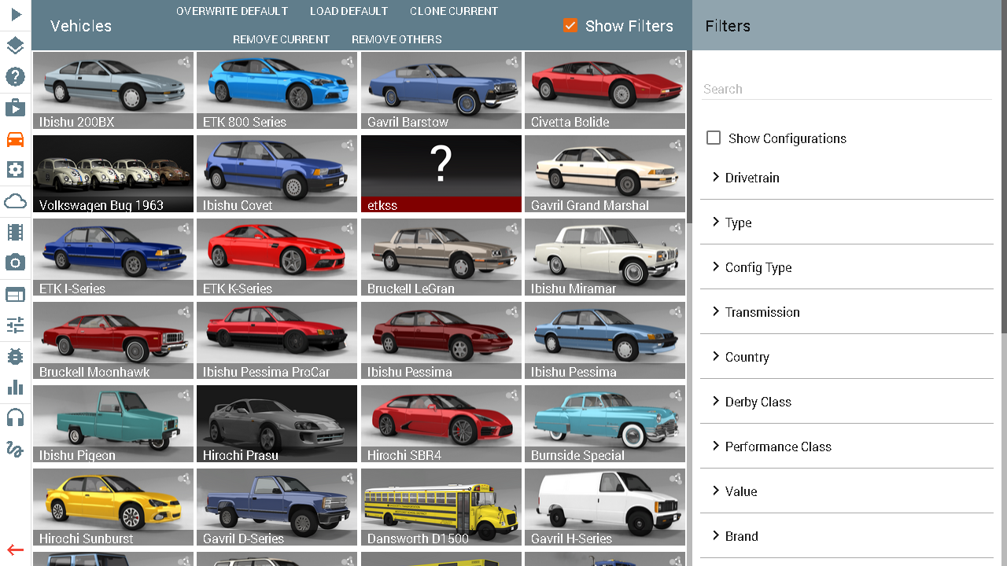Open the help question mark icon
The height and width of the screenshot is (566, 1007).
coord(16,76)
